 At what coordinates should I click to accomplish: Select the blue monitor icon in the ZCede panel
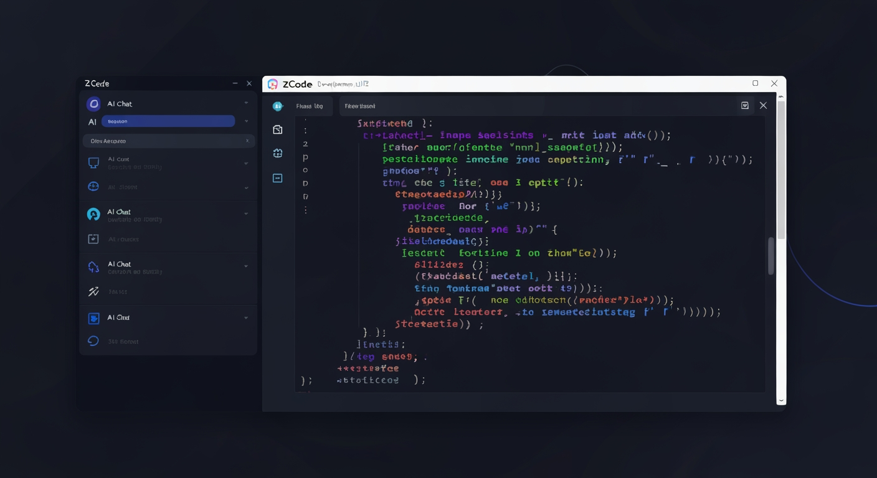93,162
